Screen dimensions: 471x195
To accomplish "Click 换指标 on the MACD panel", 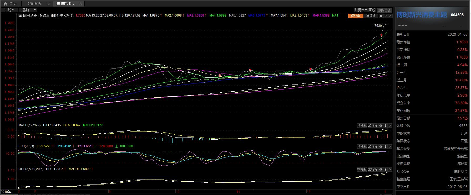I will click(x=362, y=126).
